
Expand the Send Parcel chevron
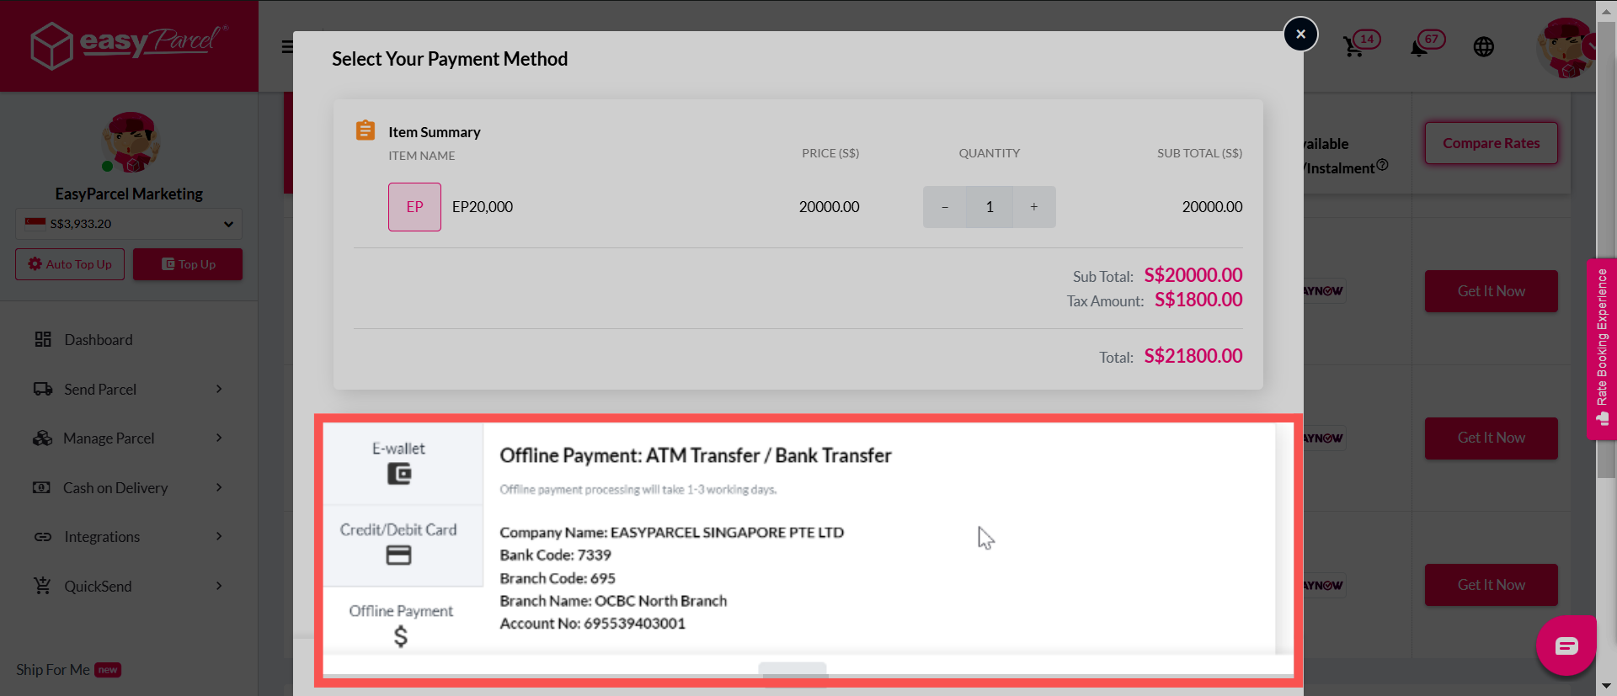pyautogui.click(x=219, y=389)
